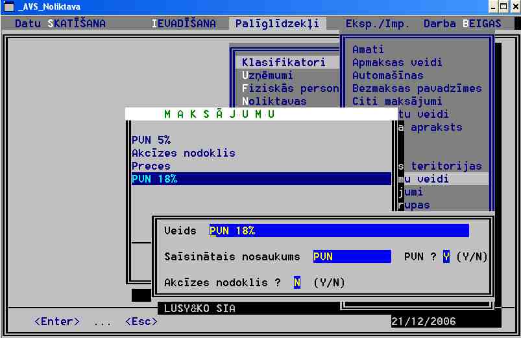Toggle the Akcīzes nodoklis ? N field
Viewport: 521px width, 338px height.
(x=297, y=282)
